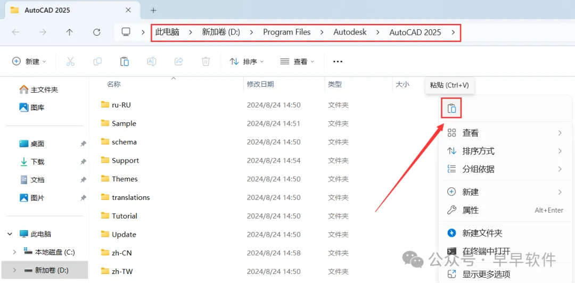Expand chevron after Autodesk breadcrumb
The height and width of the screenshot is (283, 575).
377,32
